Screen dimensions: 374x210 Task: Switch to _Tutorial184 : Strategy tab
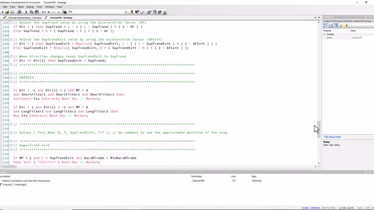pos(58,17)
